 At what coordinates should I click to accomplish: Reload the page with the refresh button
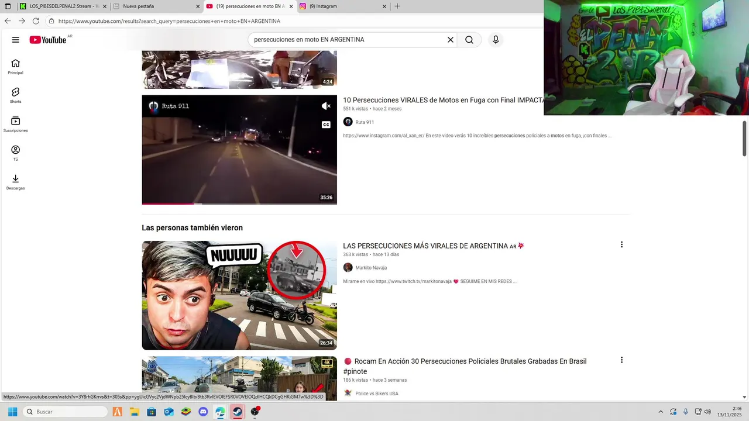tap(36, 20)
